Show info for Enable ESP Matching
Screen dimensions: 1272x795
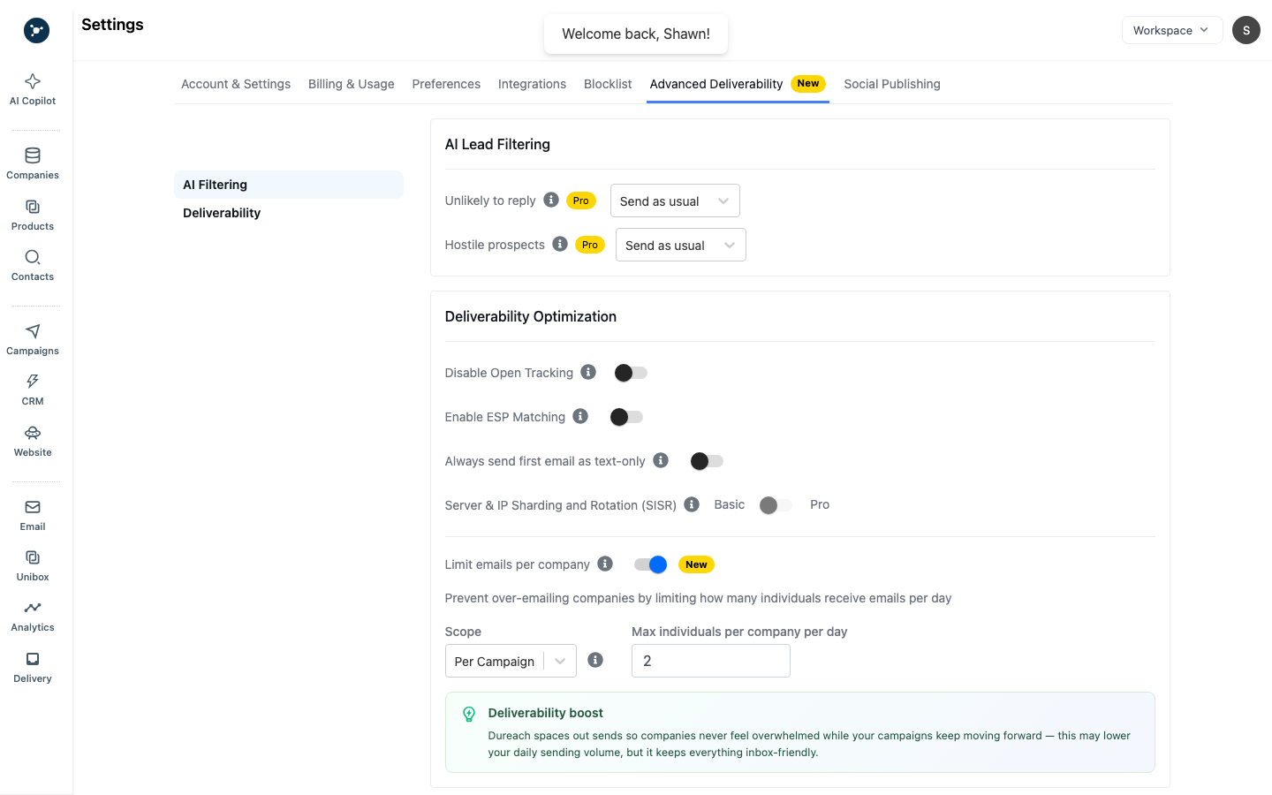(580, 416)
